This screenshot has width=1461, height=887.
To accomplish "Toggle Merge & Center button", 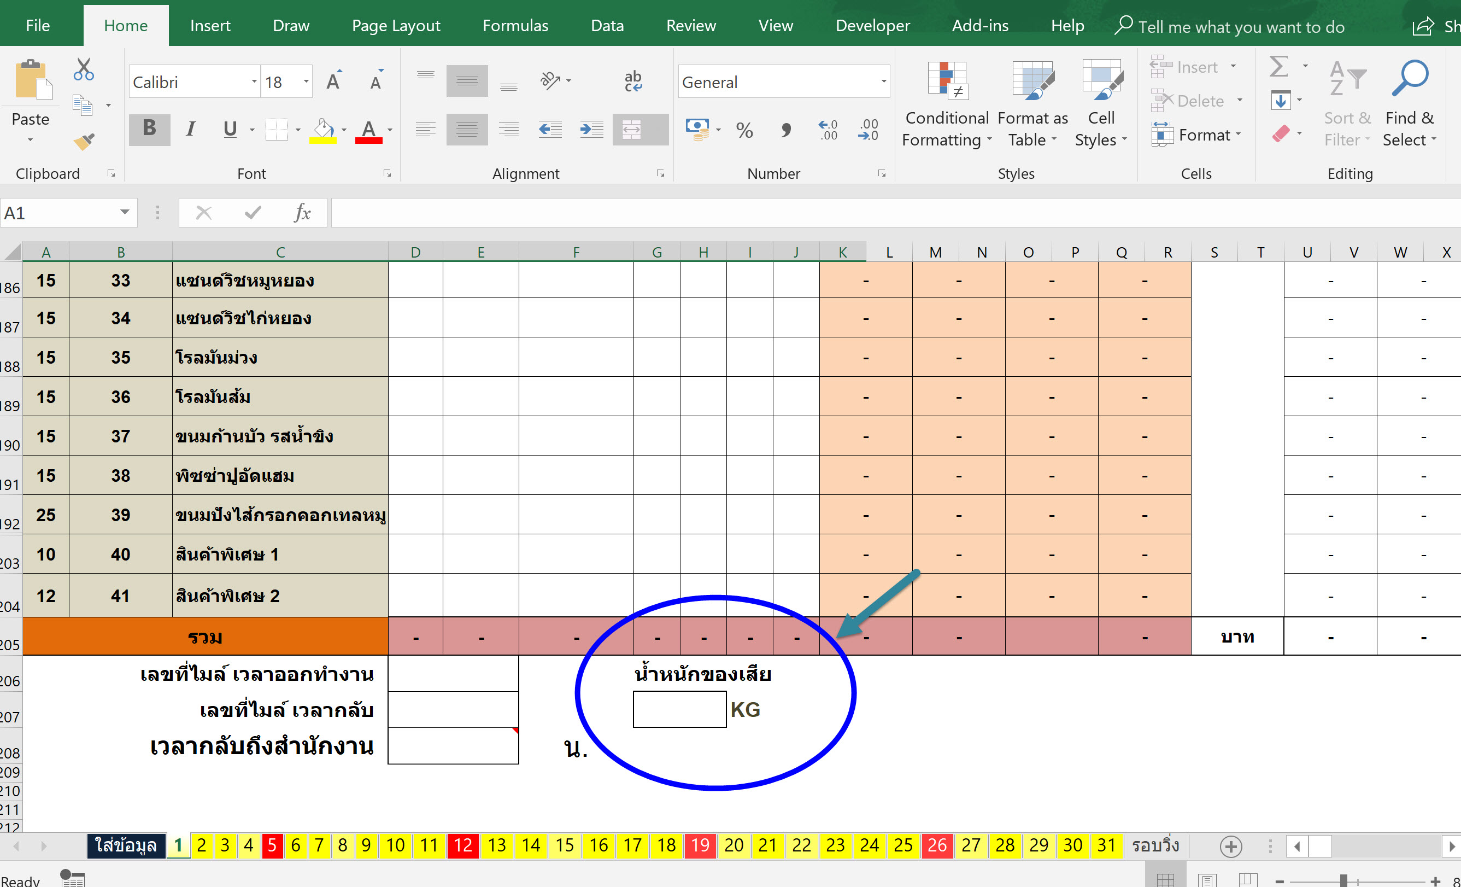I will [632, 130].
